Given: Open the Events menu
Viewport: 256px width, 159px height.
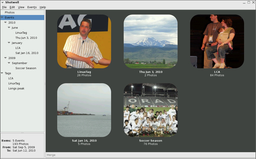Looking at the screenshot, I should coord(32,7).
